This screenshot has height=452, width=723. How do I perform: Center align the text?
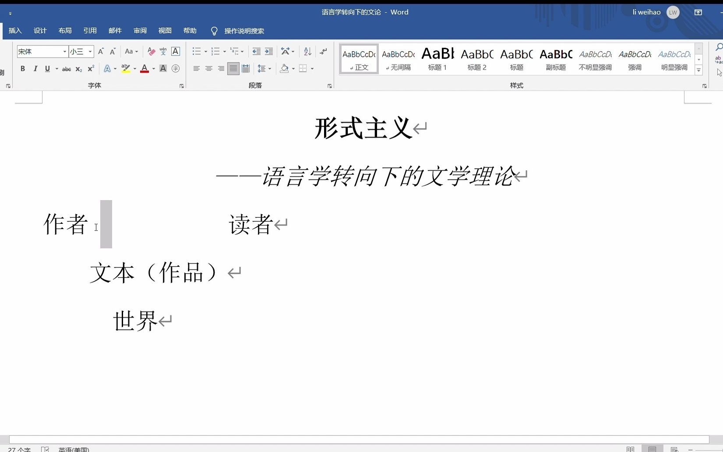tap(209, 68)
